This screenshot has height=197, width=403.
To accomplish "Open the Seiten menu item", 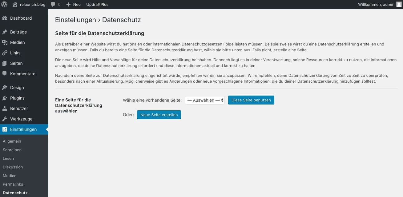I will (16, 63).
